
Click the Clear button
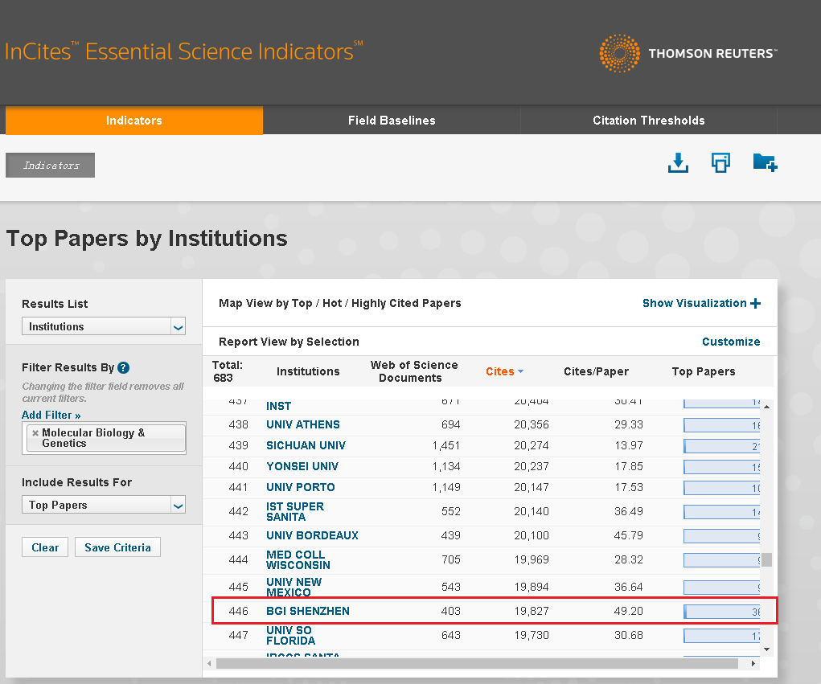(45, 547)
